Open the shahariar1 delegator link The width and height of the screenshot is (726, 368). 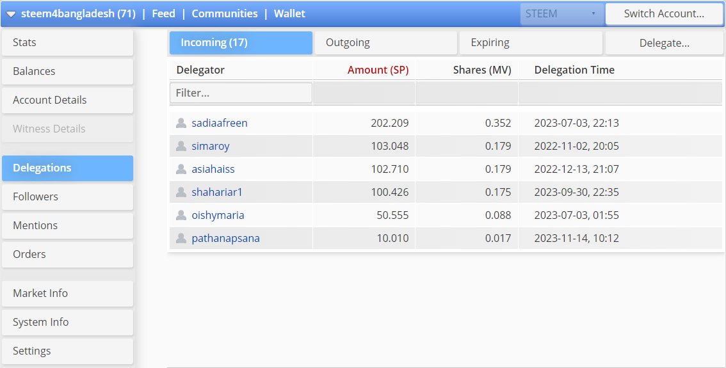click(x=217, y=192)
